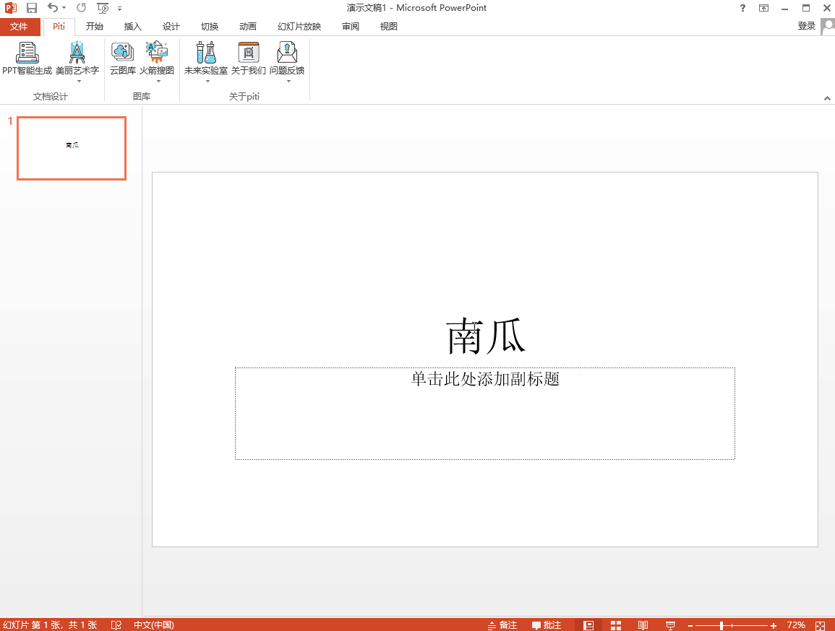Open the 文件 menu
Viewport: 835px width, 631px height.
tap(21, 26)
